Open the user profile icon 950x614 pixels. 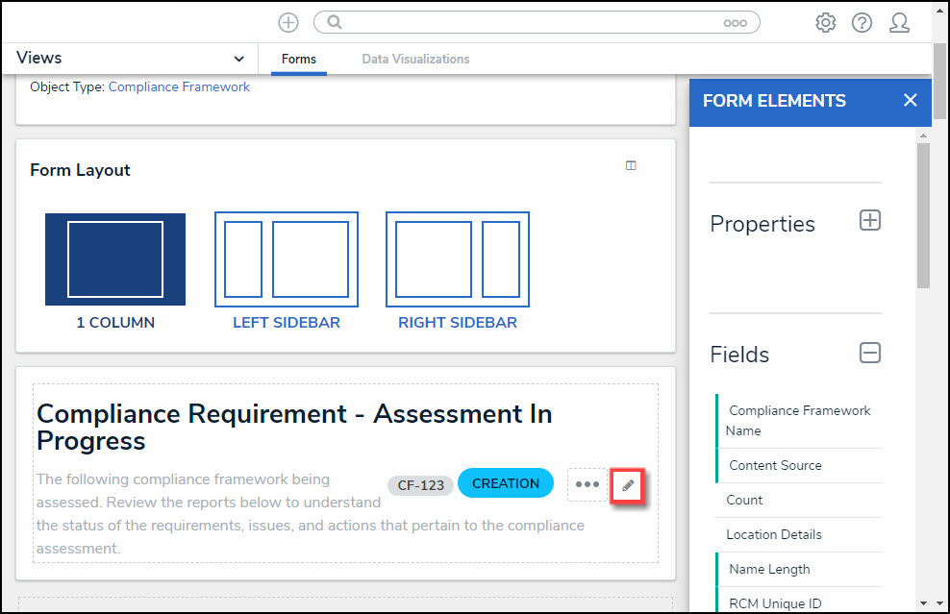coord(899,23)
